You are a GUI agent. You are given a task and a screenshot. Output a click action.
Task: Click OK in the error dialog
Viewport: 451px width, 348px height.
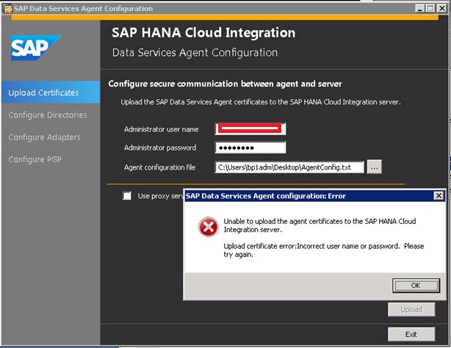(416, 286)
